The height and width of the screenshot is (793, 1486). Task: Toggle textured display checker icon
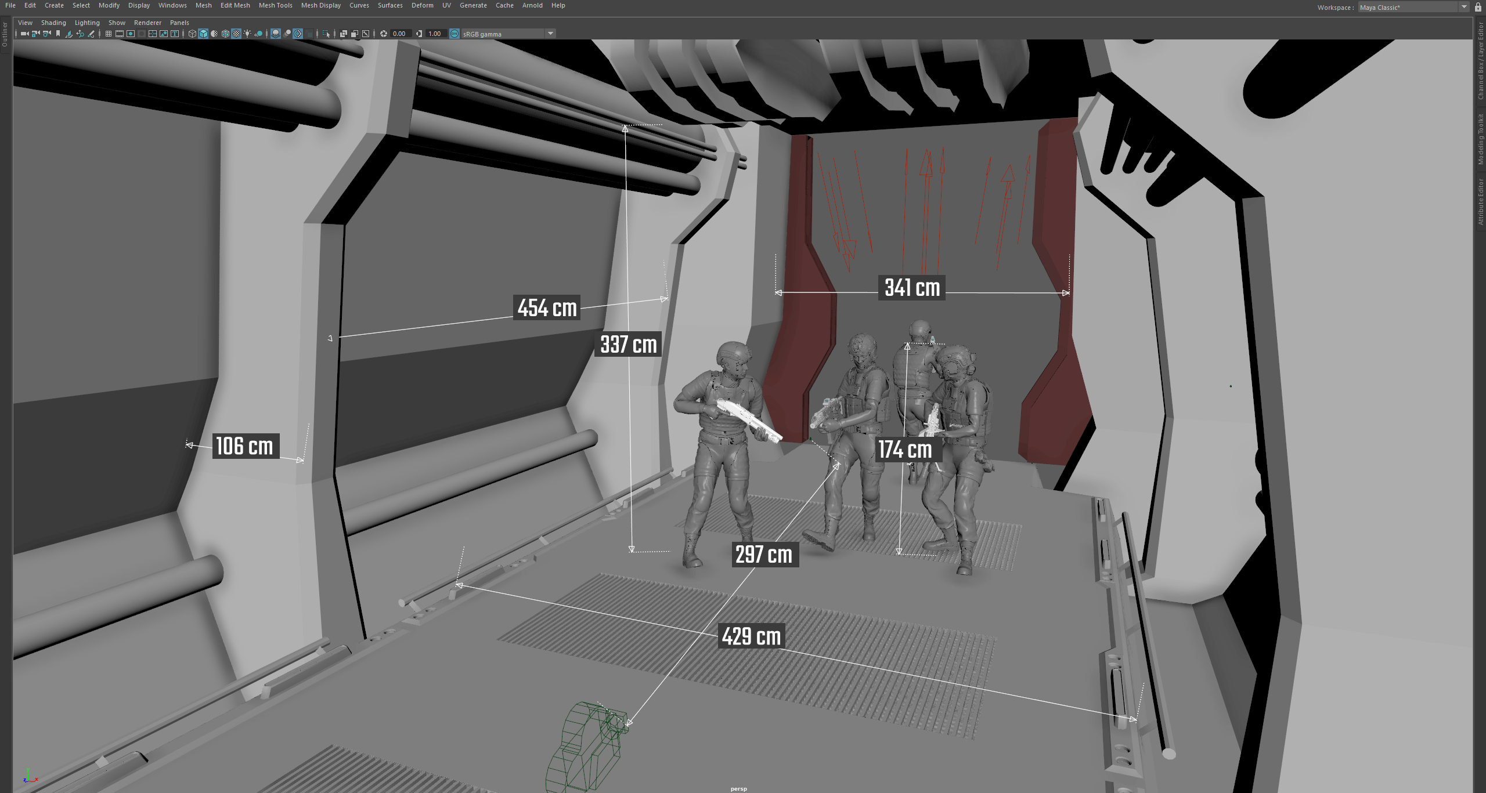coord(236,34)
